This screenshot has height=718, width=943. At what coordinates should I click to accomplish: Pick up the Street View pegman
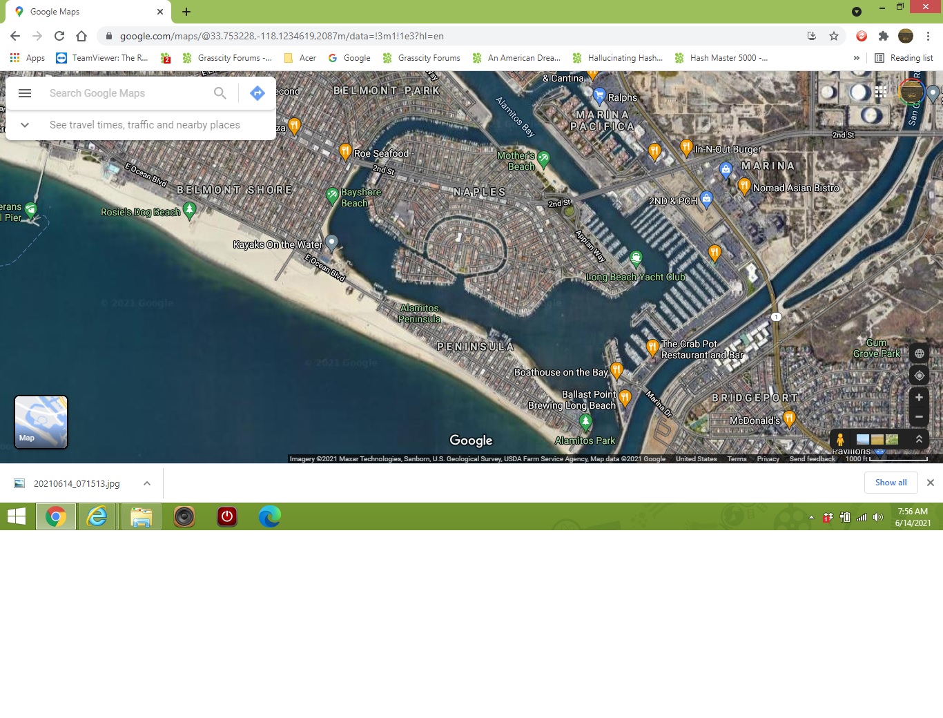(x=840, y=439)
